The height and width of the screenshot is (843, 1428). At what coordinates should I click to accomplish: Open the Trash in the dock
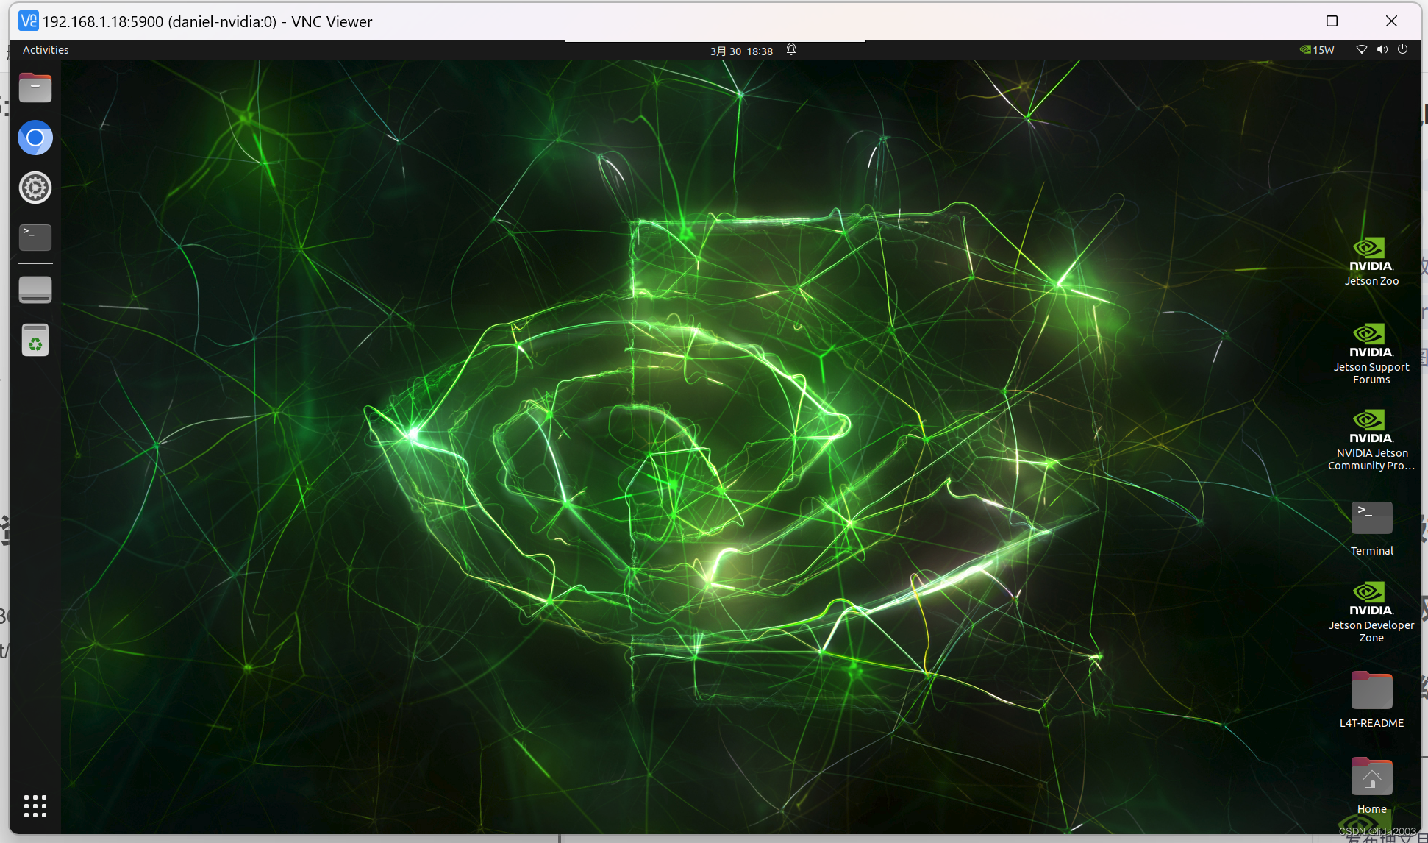(35, 341)
